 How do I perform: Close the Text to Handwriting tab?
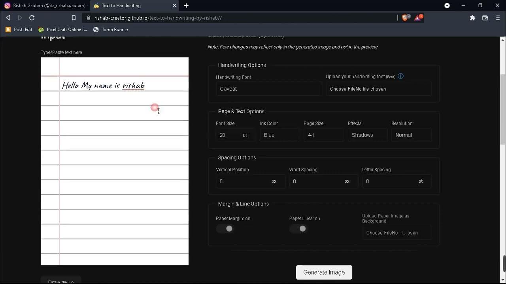pyautogui.click(x=174, y=6)
